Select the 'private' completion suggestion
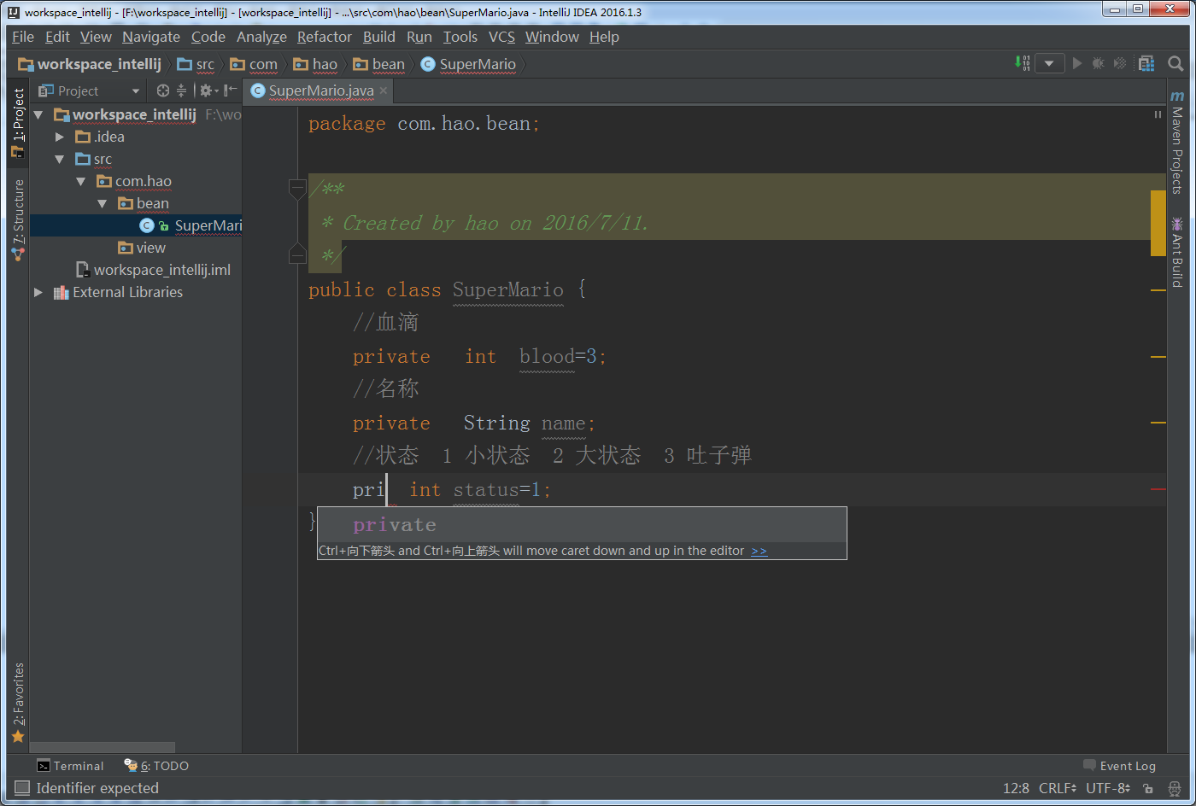Viewport: 1196px width, 806px height. pos(582,524)
